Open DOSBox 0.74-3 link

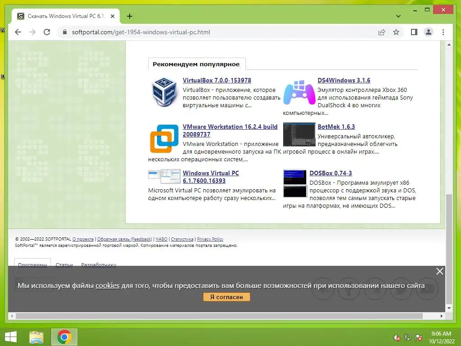coord(330,173)
